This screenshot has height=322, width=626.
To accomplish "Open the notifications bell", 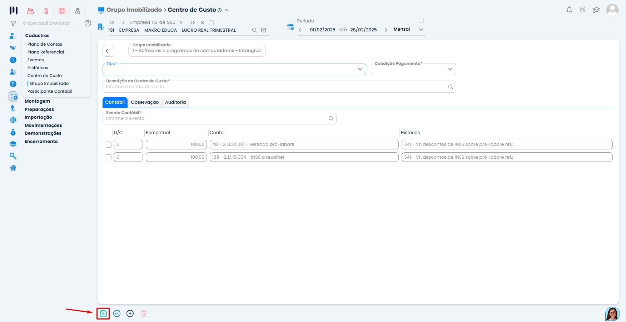I will pos(569,10).
